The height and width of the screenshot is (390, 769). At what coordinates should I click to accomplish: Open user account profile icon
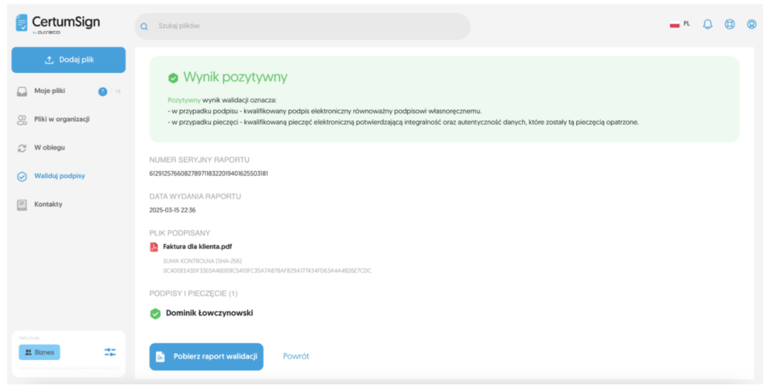[751, 24]
